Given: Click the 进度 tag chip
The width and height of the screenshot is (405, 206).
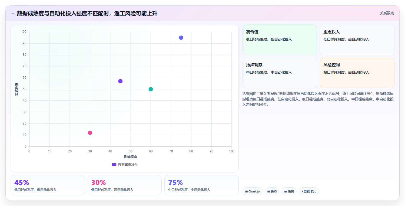Looking at the screenshot, I should click(289, 191).
